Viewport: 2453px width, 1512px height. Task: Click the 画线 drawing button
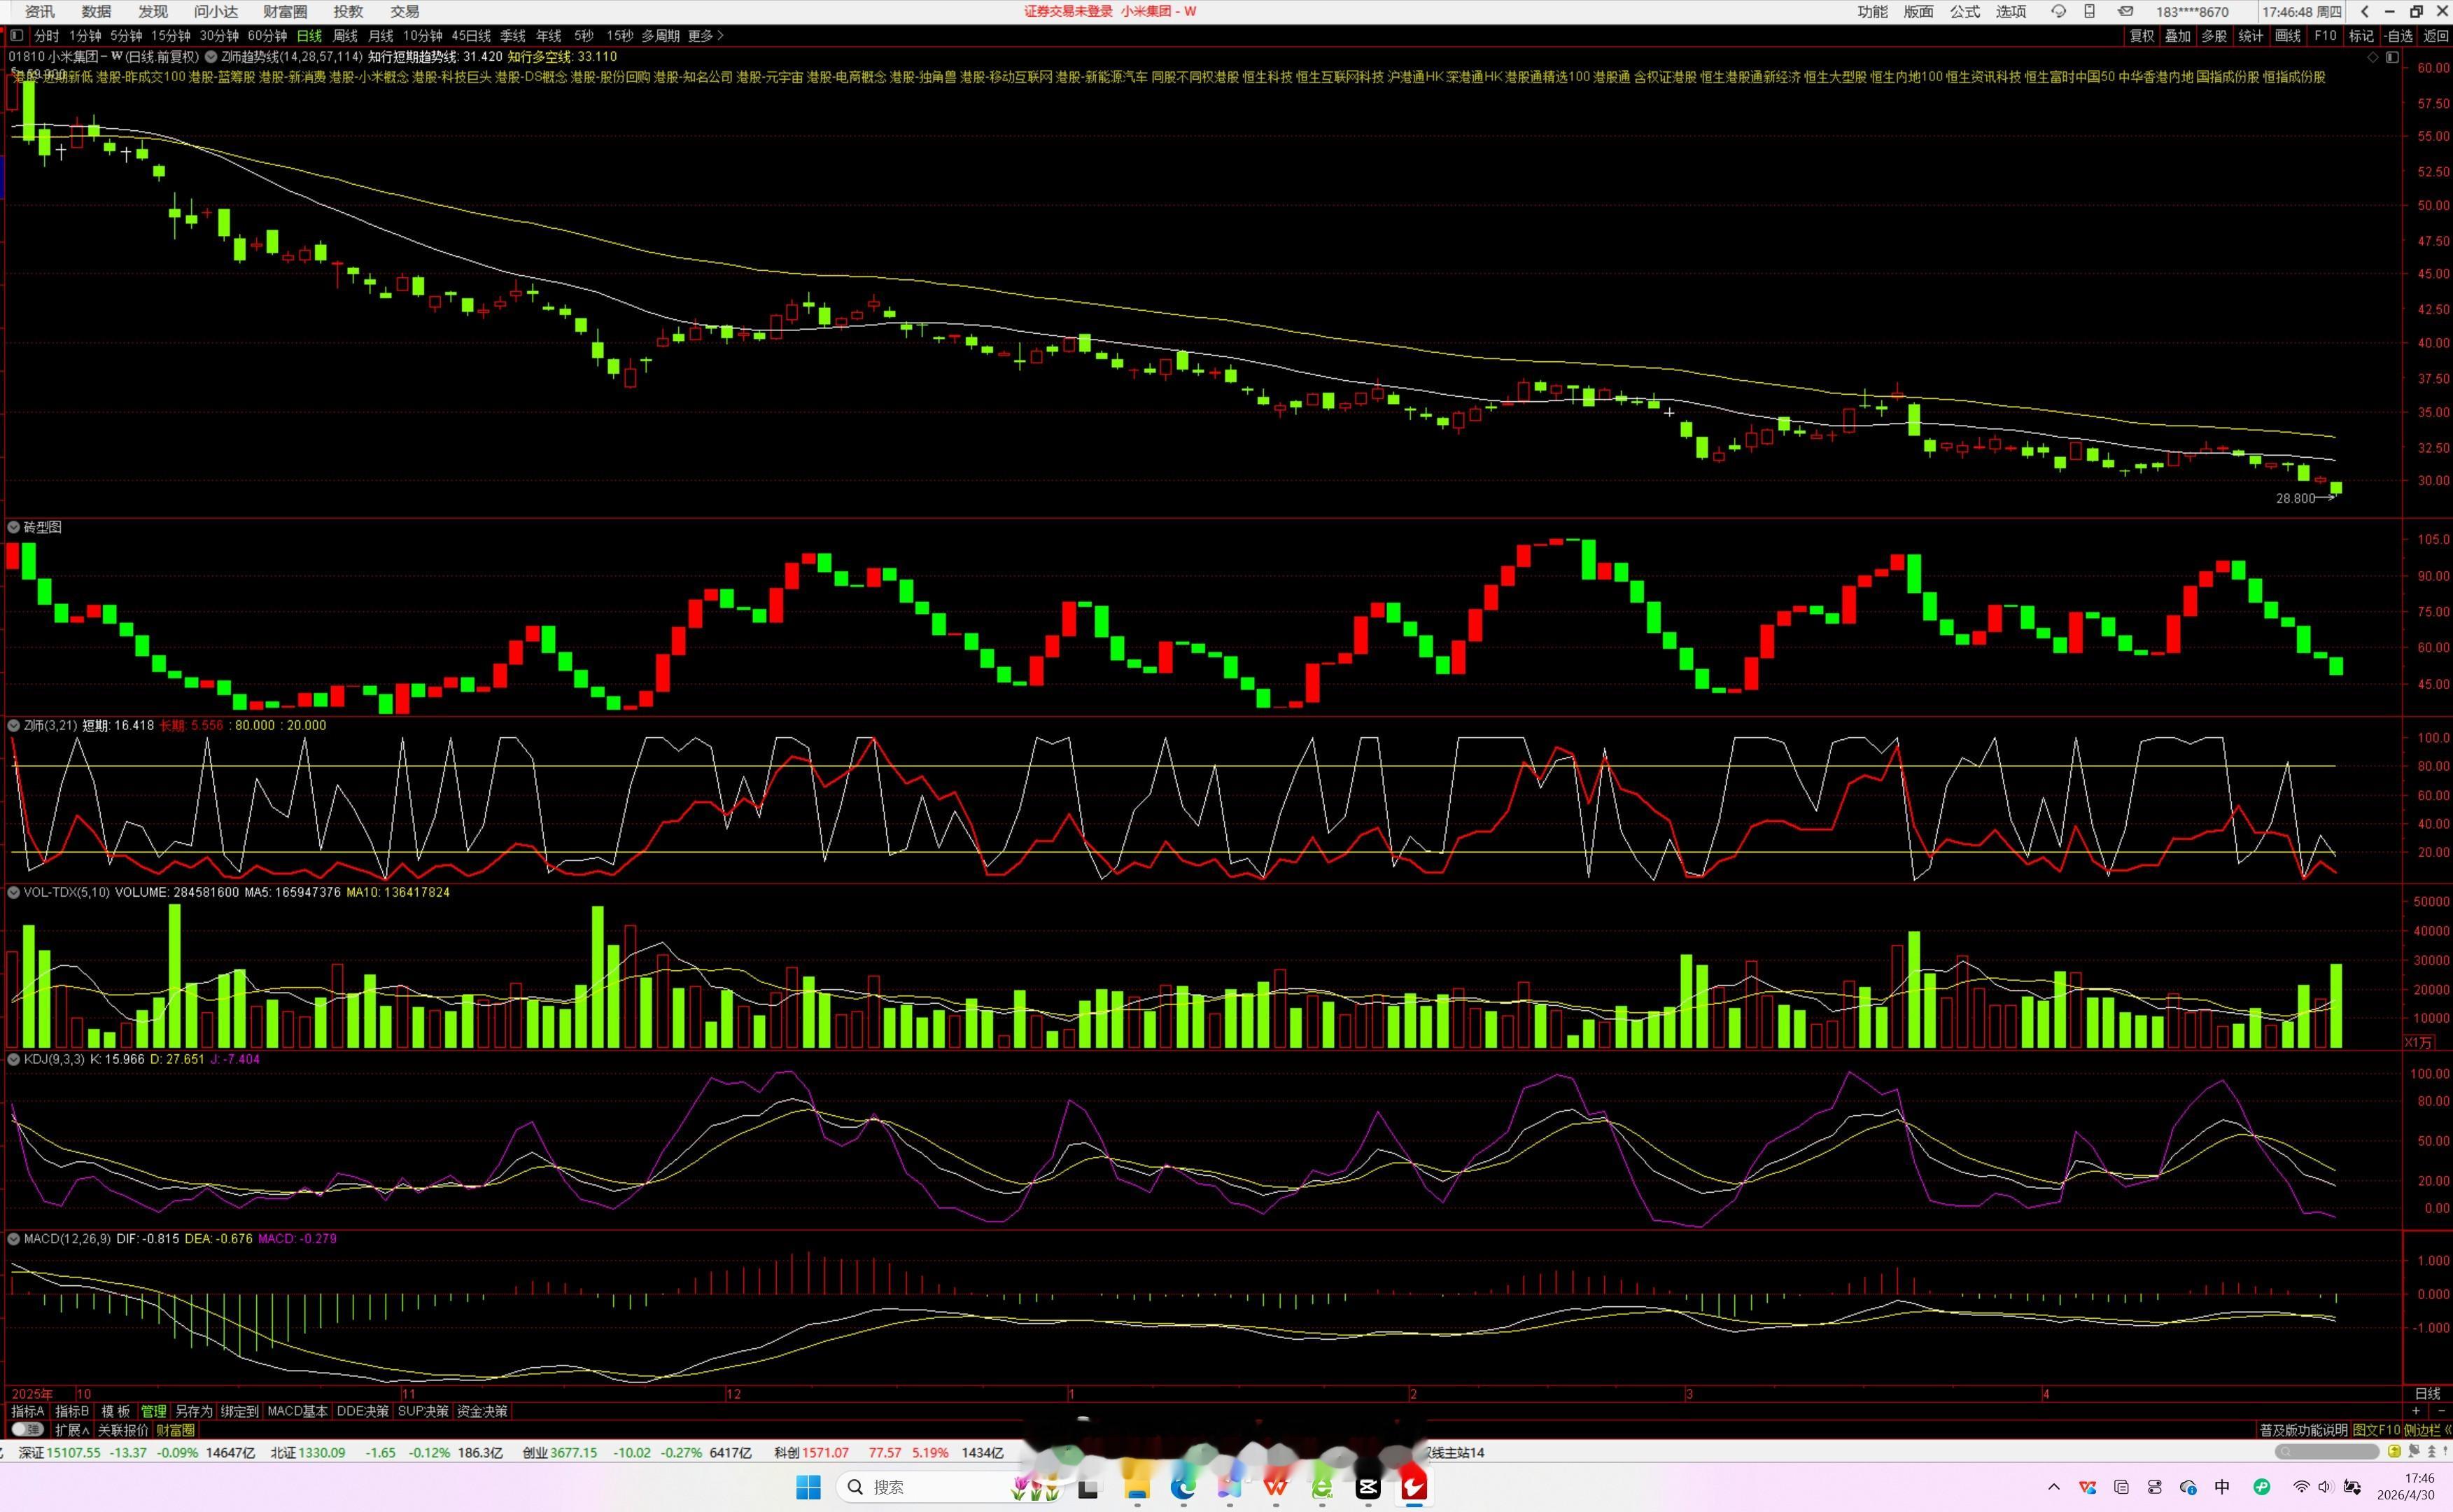tap(2288, 35)
